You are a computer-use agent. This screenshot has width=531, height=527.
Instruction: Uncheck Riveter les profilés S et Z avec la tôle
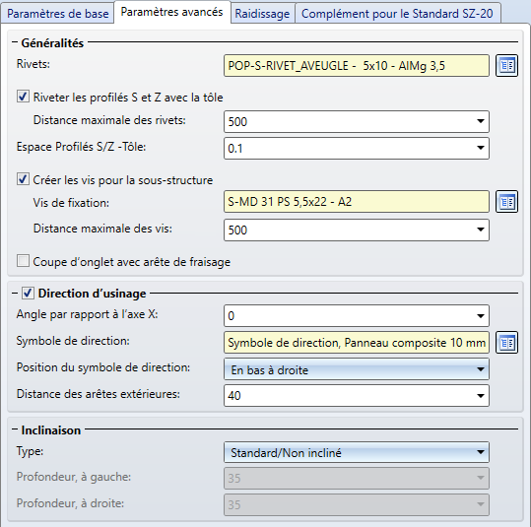coord(23,97)
